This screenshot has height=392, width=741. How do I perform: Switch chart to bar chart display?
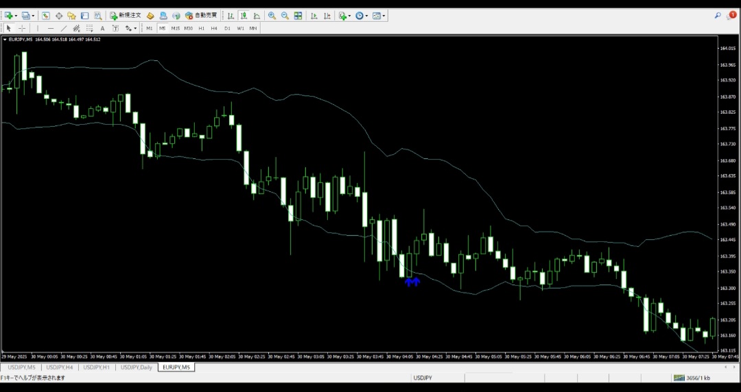pos(231,15)
